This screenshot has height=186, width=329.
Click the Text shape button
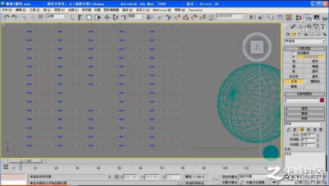coord(294,81)
